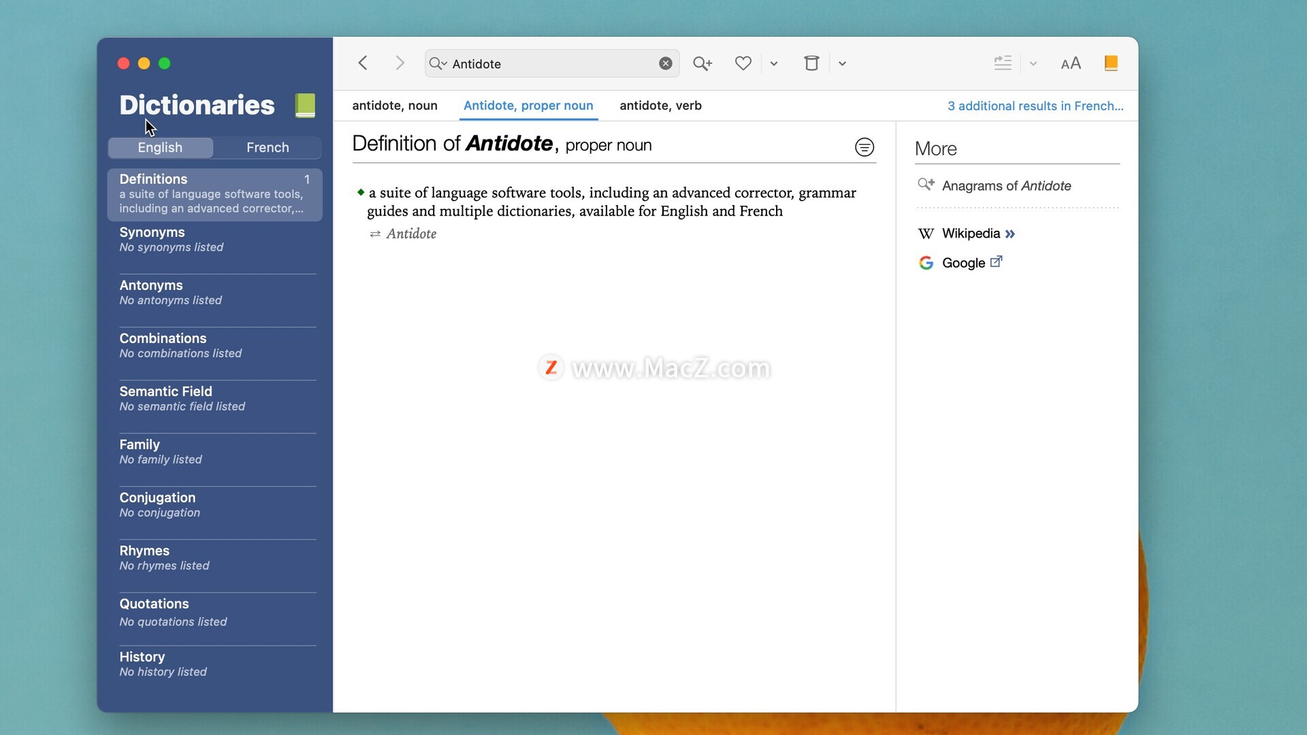Close the window with red button
1307x735 pixels.
123,63
